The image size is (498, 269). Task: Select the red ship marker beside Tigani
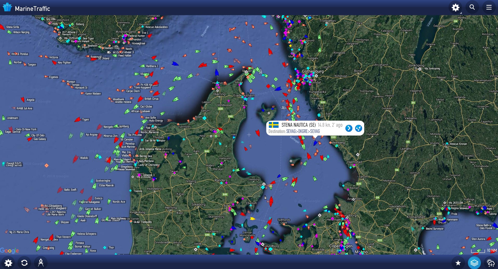coord(78,119)
